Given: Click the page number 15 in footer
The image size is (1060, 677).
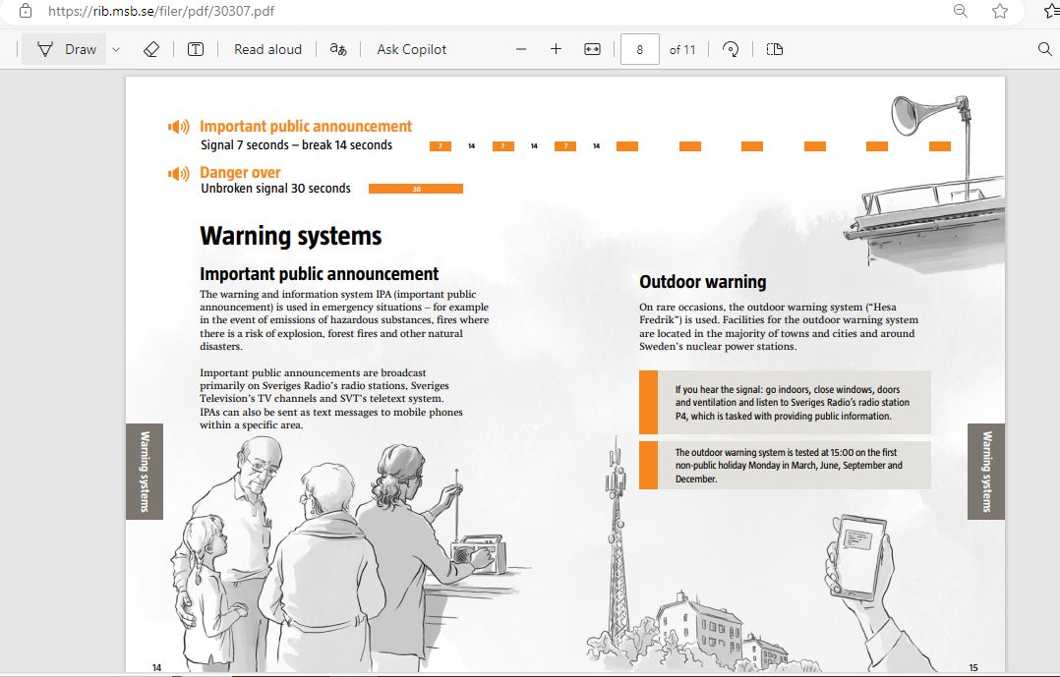Looking at the screenshot, I should click(973, 667).
